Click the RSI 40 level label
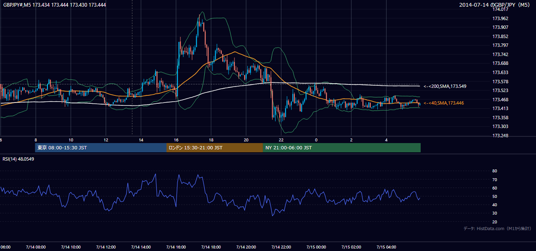 click(494, 205)
